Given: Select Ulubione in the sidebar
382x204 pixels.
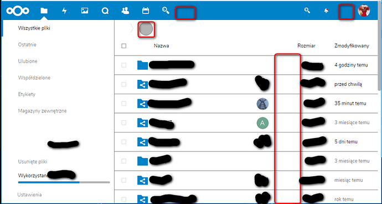Looking at the screenshot, I should pos(28,61).
